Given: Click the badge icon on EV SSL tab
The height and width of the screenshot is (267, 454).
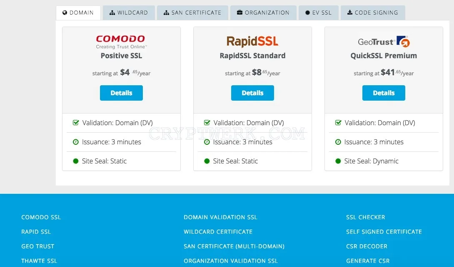Looking at the screenshot, I should (x=307, y=13).
